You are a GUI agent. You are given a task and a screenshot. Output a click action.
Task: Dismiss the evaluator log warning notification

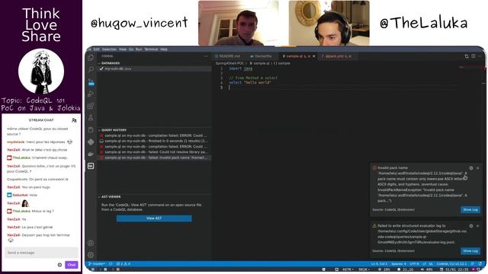pos(478,226)
